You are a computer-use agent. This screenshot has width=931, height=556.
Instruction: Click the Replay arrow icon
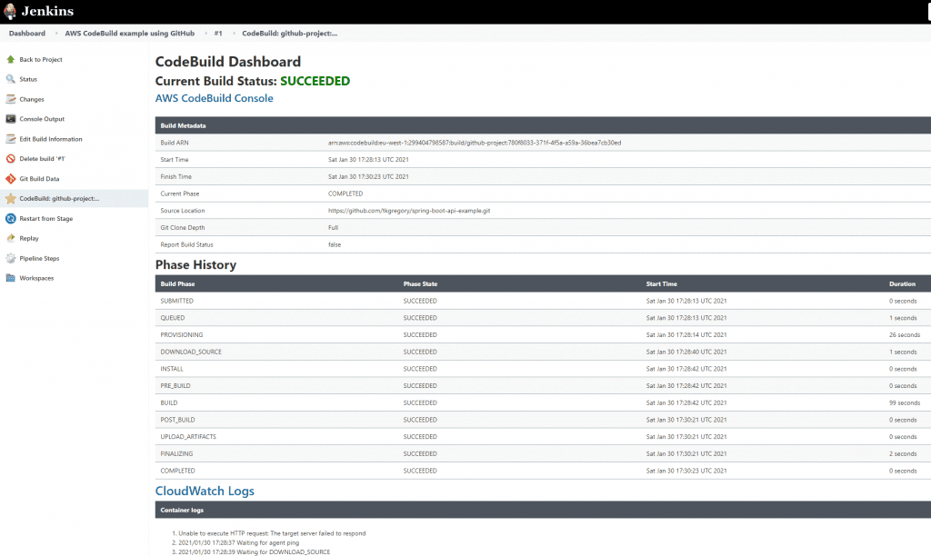coord(11,238)
